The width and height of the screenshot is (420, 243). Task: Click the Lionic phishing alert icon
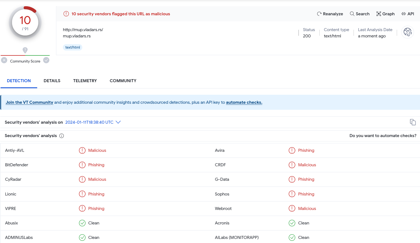[x=82, y=194]
